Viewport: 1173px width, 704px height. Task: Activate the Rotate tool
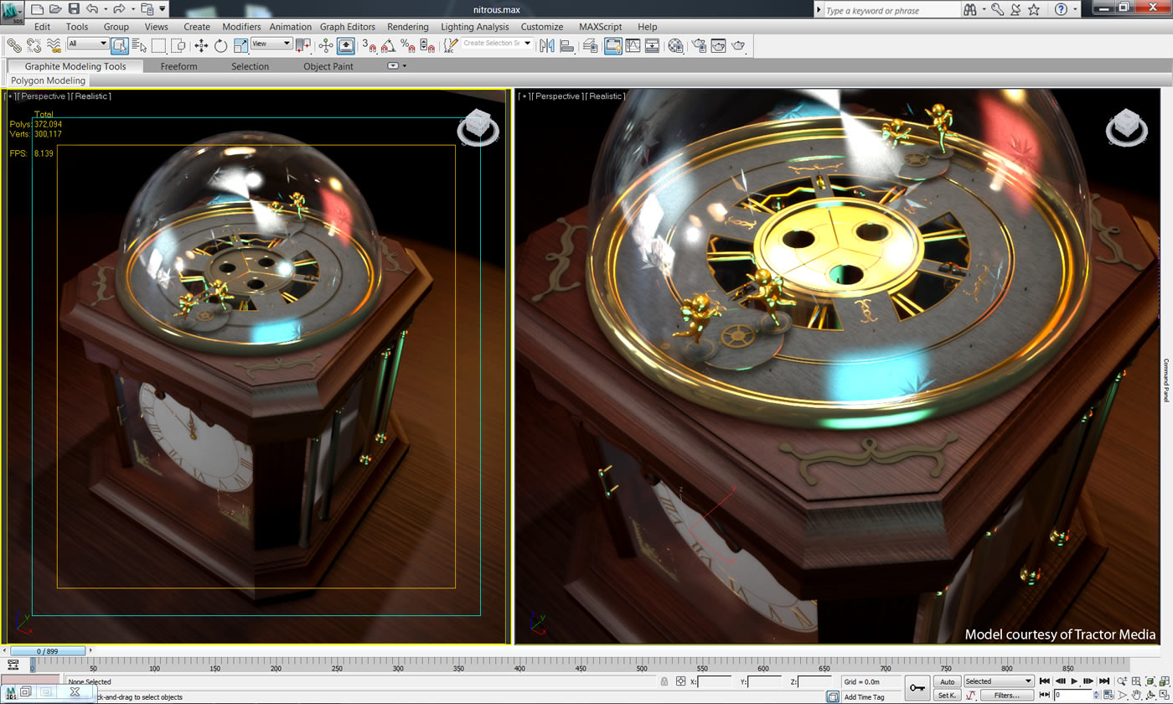coord(221,45)
